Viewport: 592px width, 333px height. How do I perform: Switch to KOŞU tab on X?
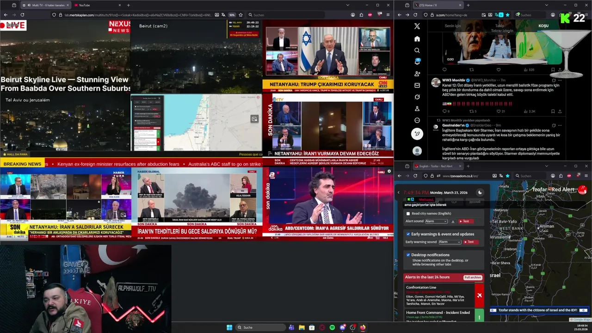(x=543, y=26)
